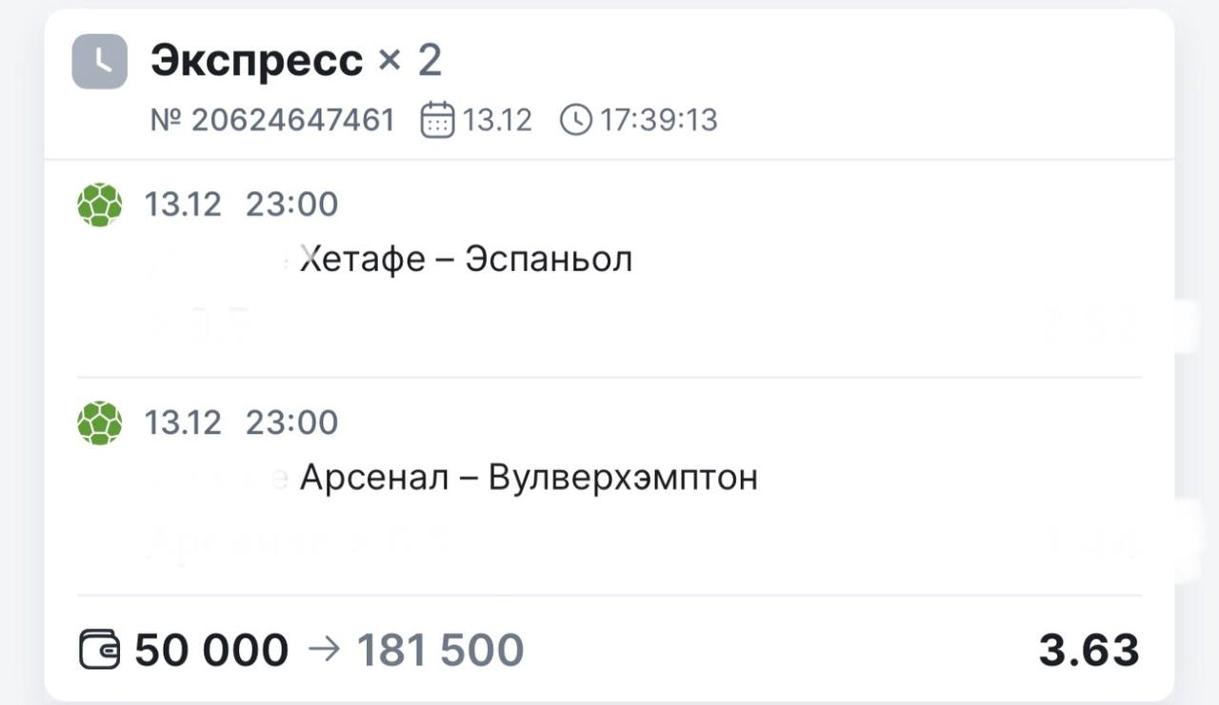Select the stake amount 50 000
Screen dimensions: 1219x705
point(211,651)
